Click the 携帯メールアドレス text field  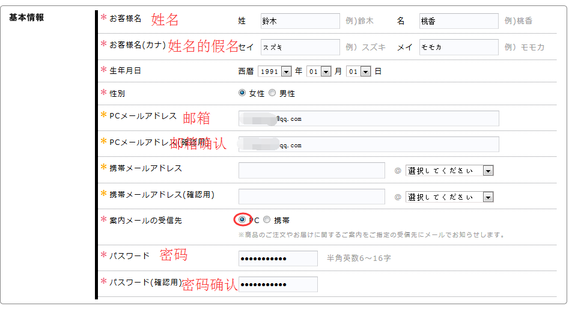pos(311,171)
